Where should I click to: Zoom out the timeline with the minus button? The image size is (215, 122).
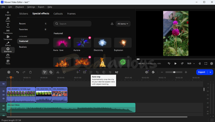pyautogui.click(x=162, y=72)
